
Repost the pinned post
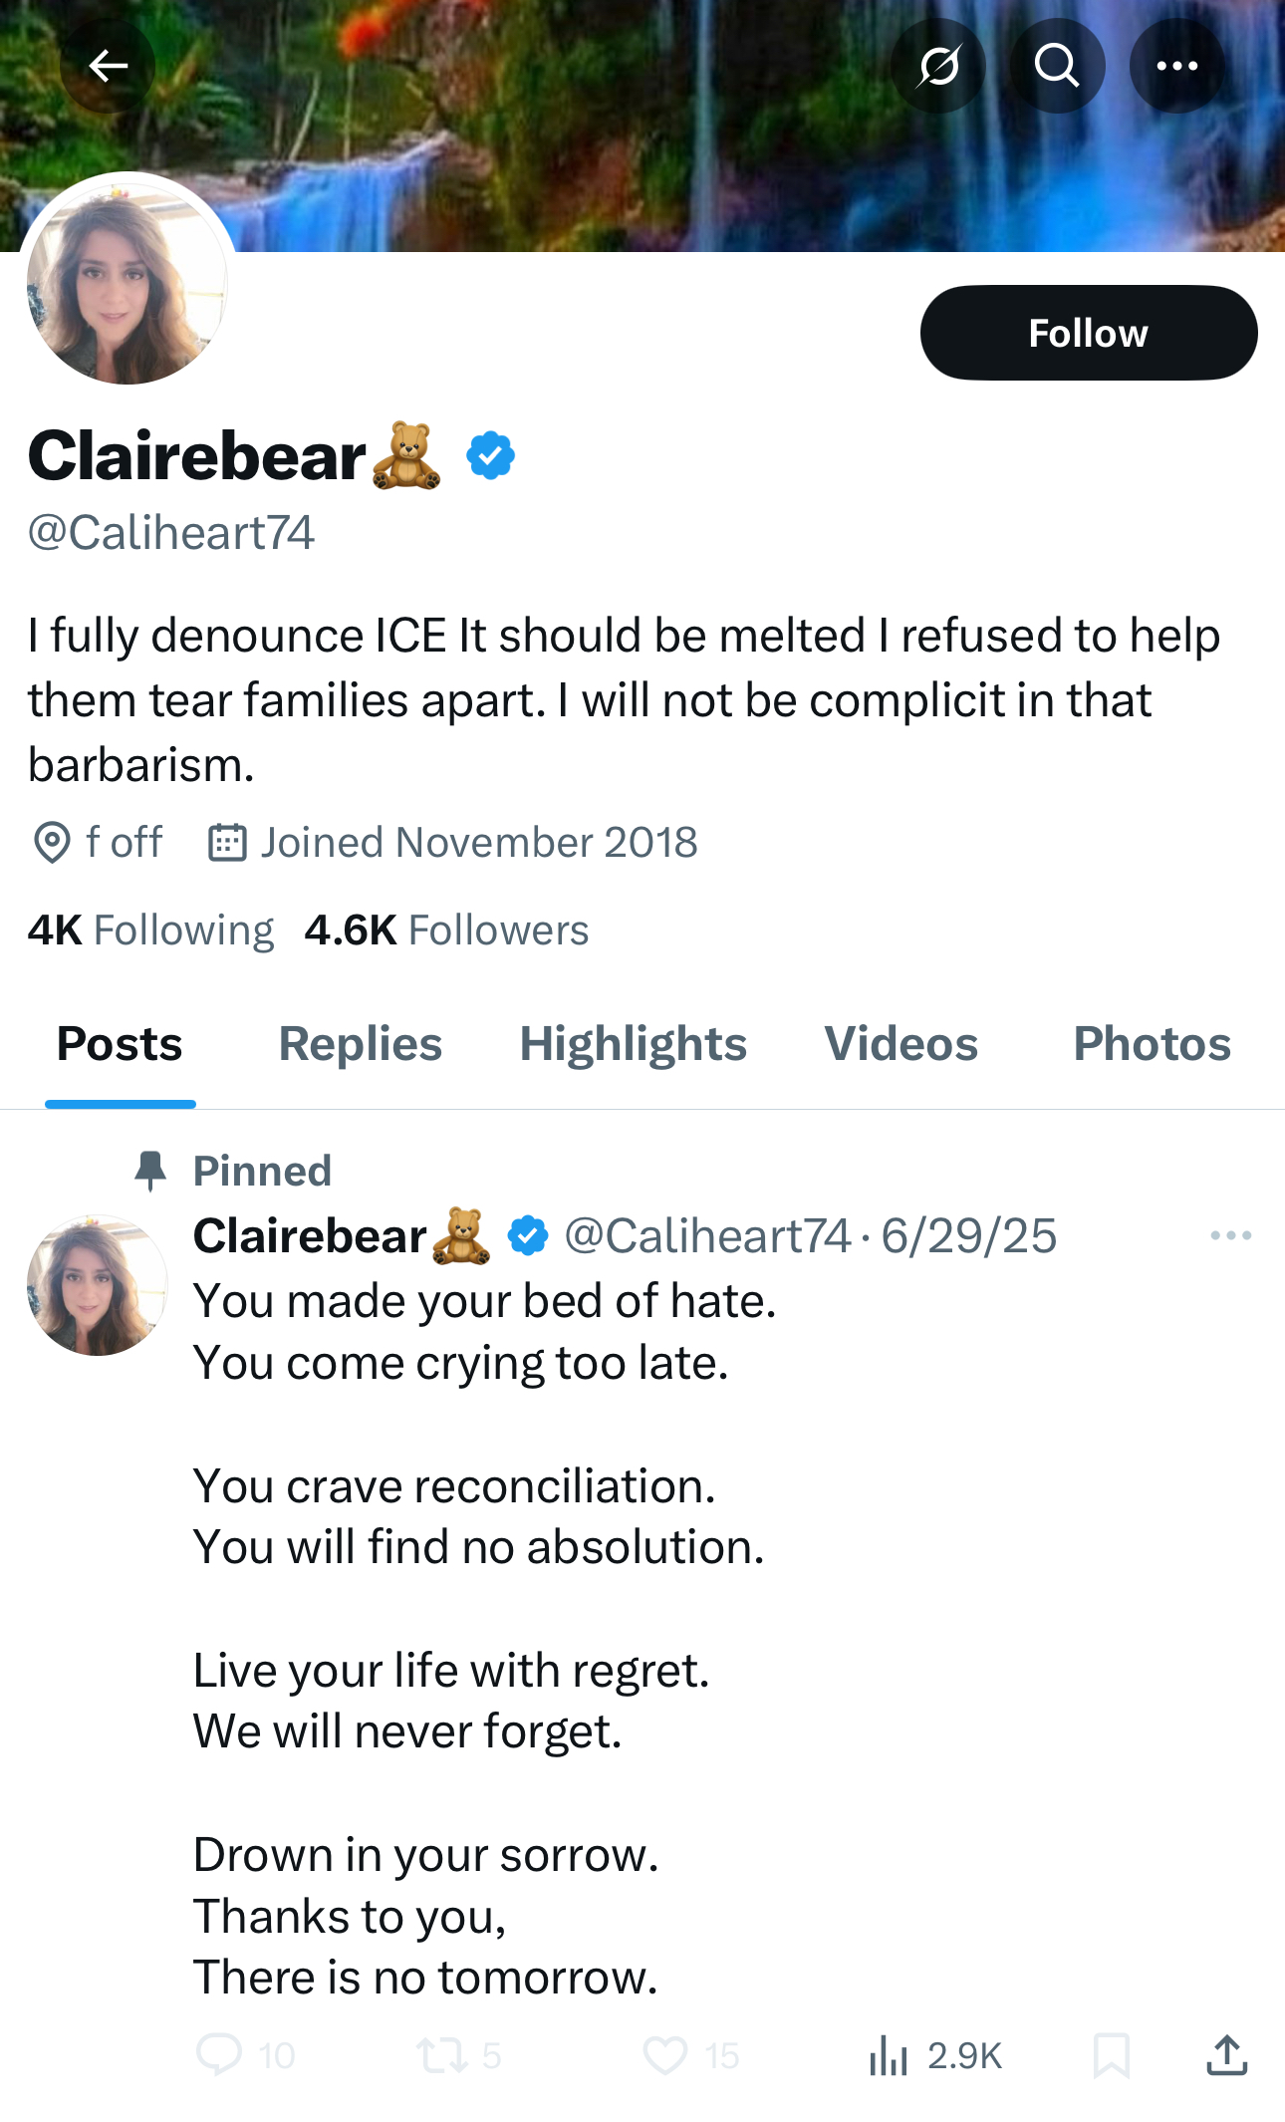point(440,2054)
